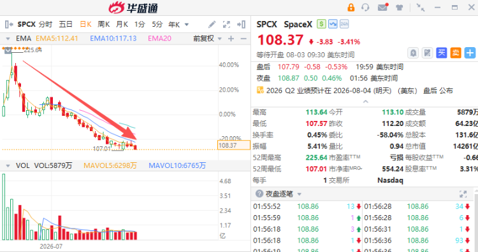The image size is (478, 252).
Task: Click the EMA10:117.13 indicator label
Action: point(113,39)
